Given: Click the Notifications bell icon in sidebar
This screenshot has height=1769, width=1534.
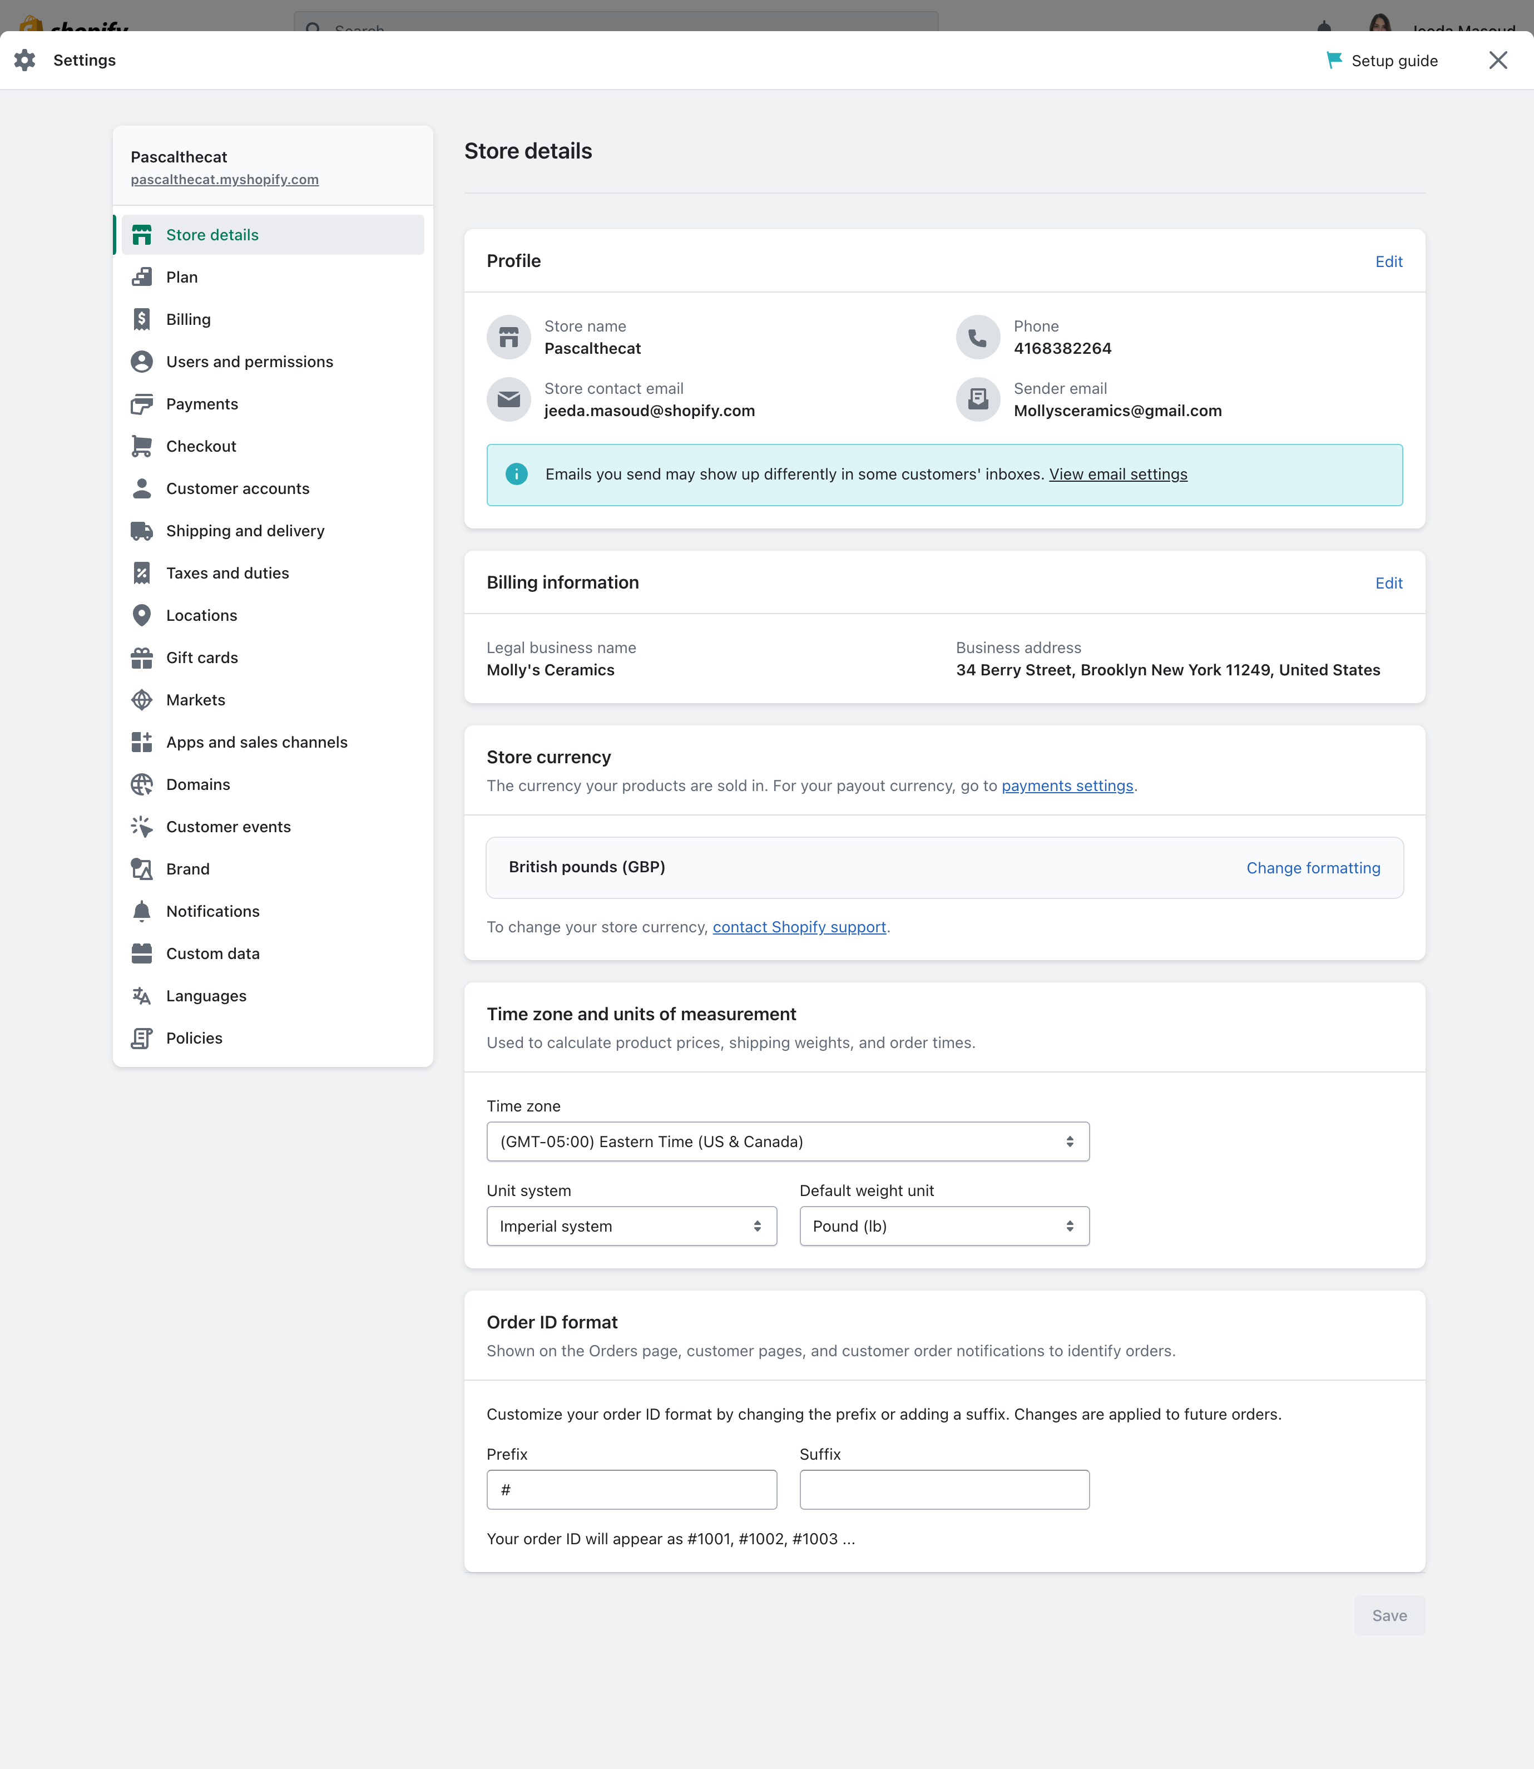Looking at the screenshot, I should tap(142, 911).
